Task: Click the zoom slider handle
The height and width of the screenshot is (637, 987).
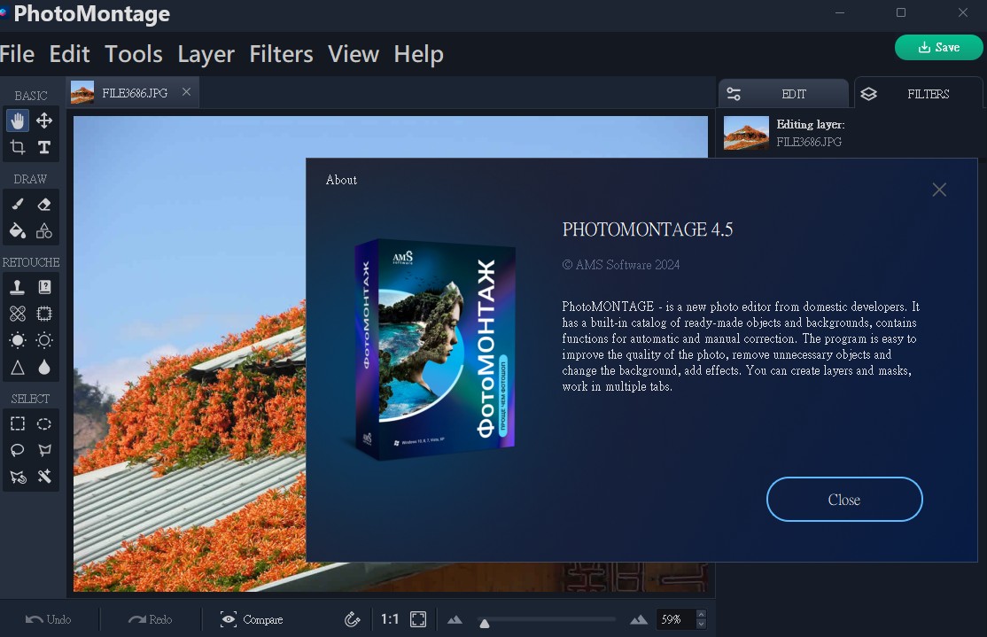Action: click(x=485, y=623)
